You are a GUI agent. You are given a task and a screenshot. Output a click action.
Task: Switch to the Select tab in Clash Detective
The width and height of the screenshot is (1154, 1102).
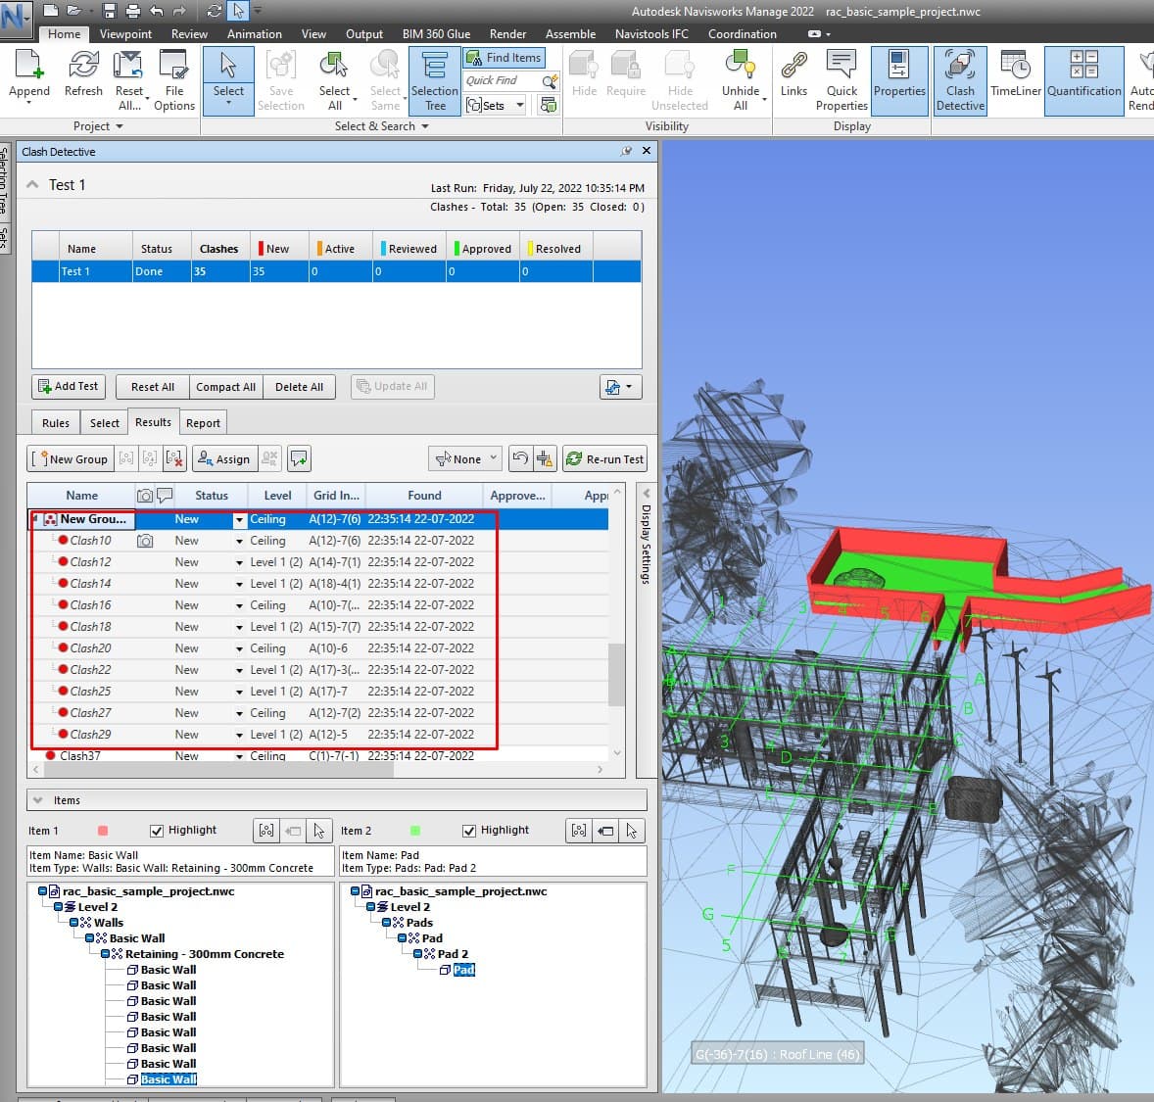pyautogui.click(x=105, y=422)
